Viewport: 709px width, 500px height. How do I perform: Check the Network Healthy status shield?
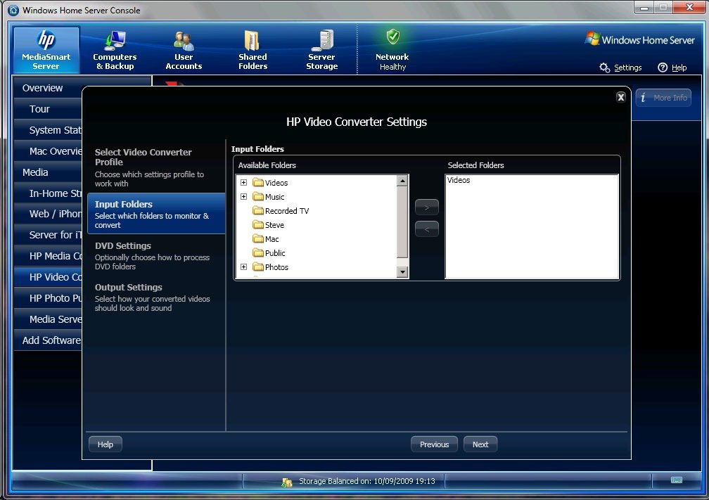coord(392,37)
